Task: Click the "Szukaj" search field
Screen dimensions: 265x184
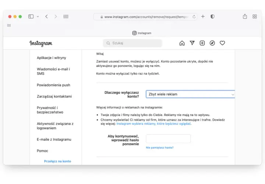Action: pyautogui.click(x=132, y=43)
